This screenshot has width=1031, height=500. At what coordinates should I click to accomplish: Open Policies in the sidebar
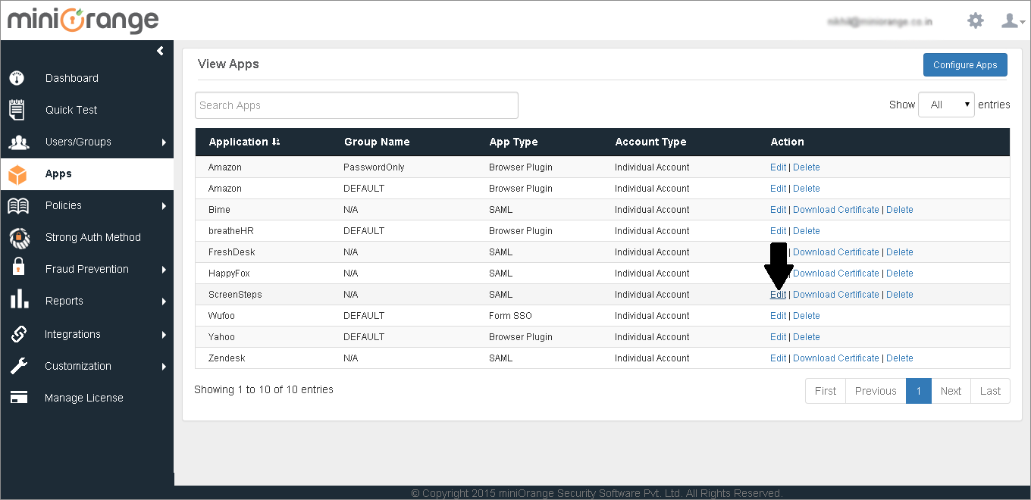(63, 205)
